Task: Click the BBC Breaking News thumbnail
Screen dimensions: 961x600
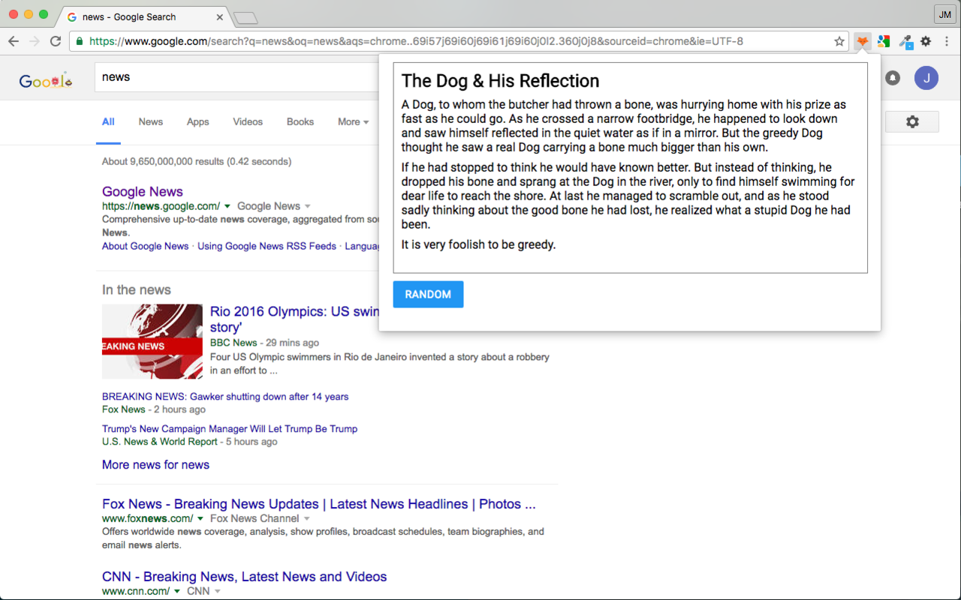Action: pyautogui.click(x=152, y=341)
